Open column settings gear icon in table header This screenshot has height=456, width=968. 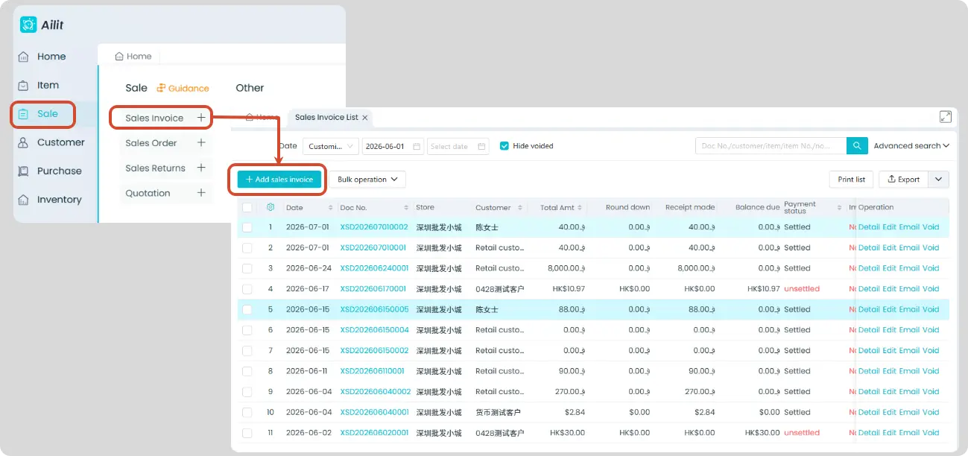pos(271,207)
